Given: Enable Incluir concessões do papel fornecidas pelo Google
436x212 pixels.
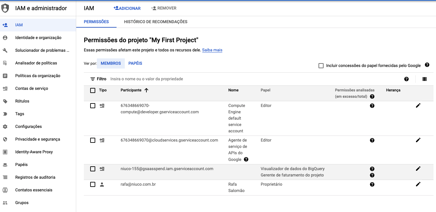Looking at the screenshot, I should [x=321, y=66].
